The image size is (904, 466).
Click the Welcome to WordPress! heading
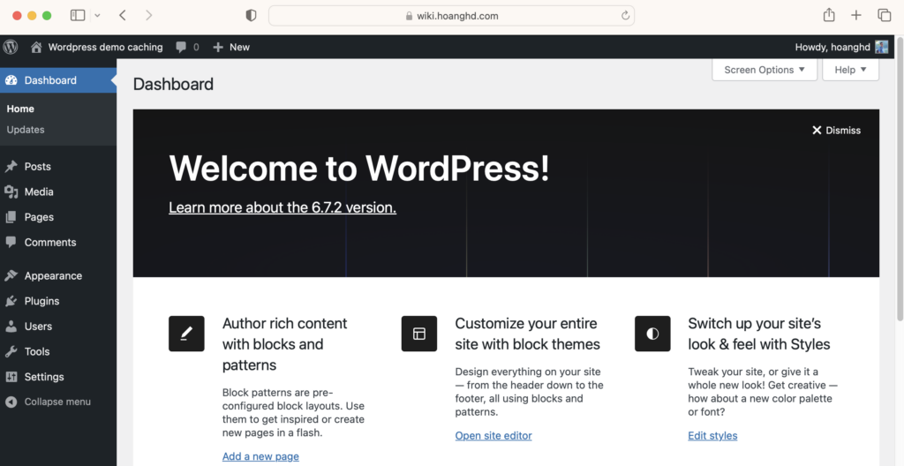point(359,169)
